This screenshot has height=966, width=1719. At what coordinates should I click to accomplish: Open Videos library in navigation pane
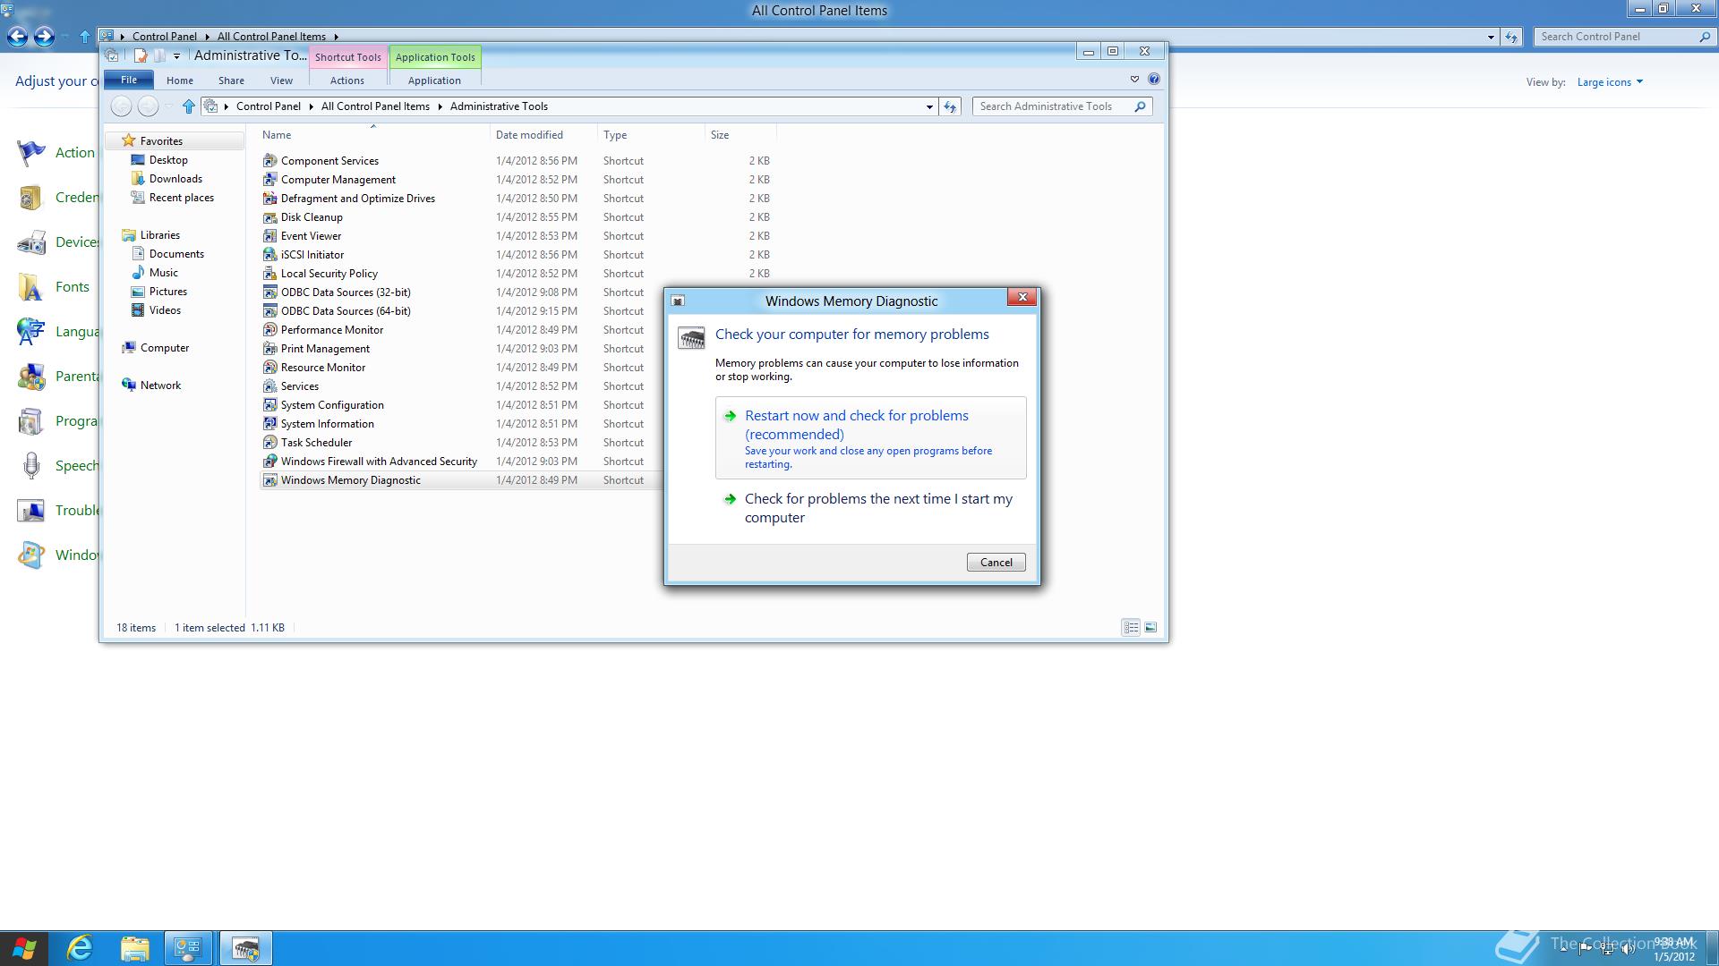click(165, 310)
